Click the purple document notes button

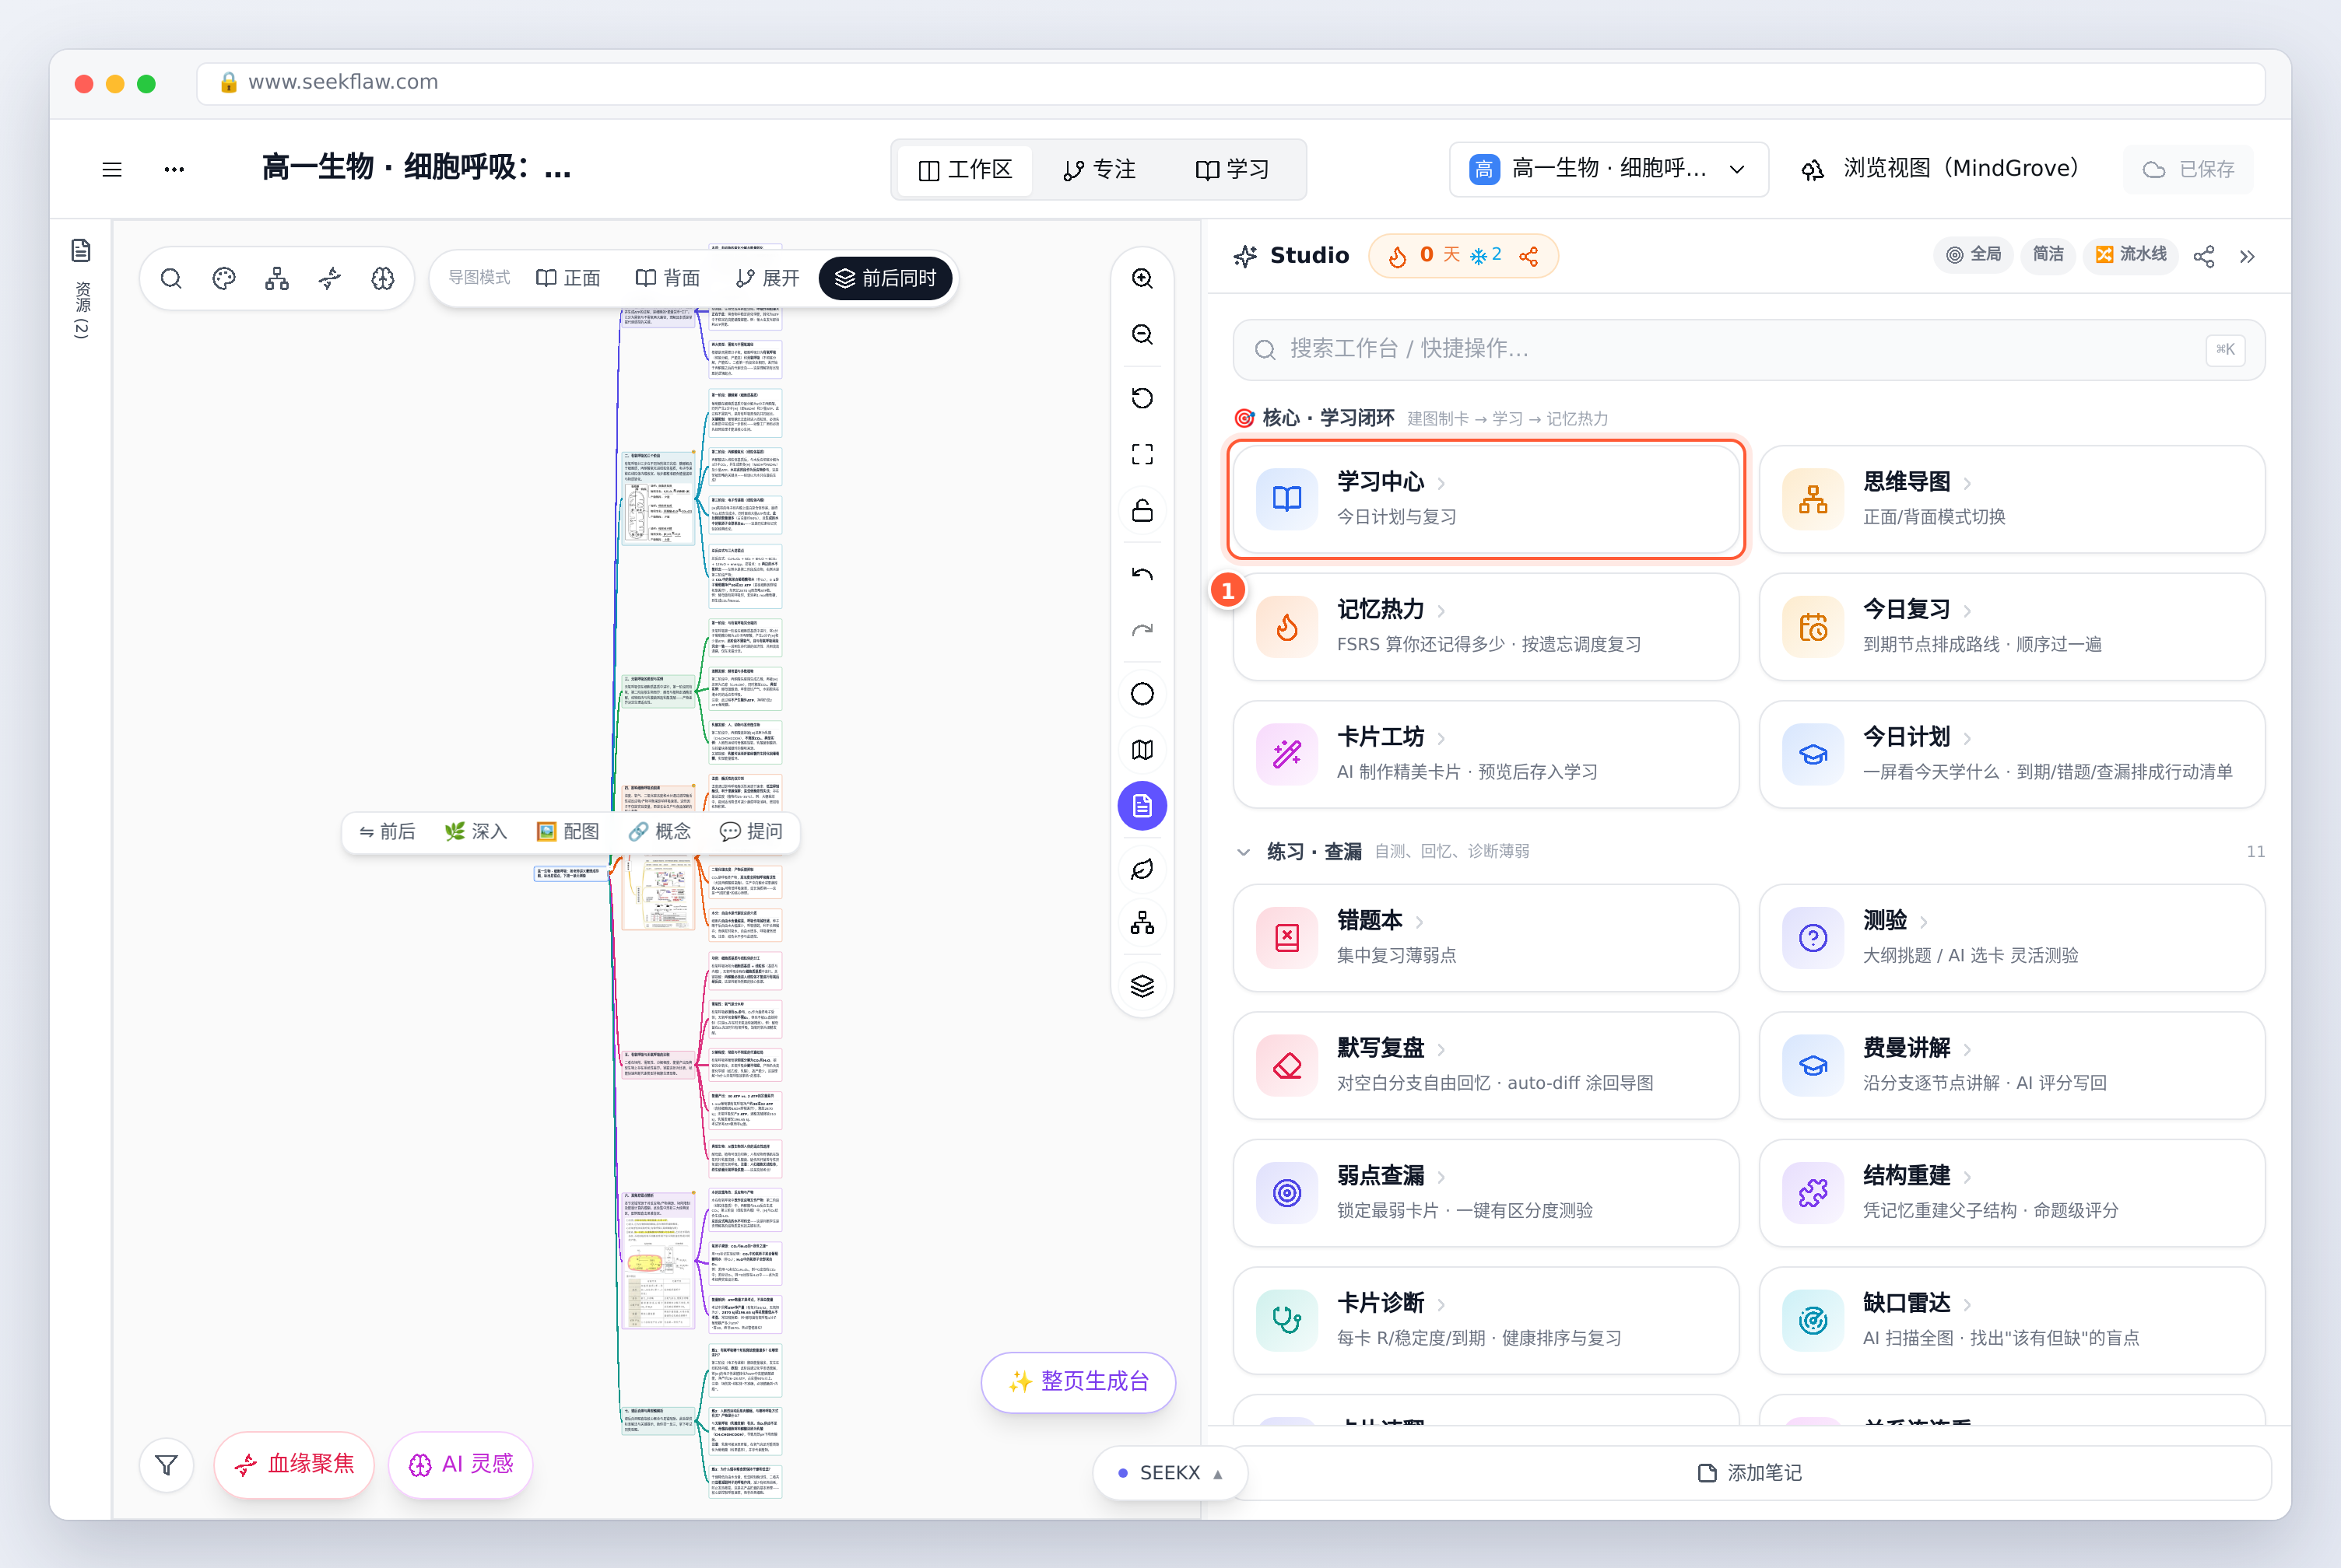point(1142,806)
